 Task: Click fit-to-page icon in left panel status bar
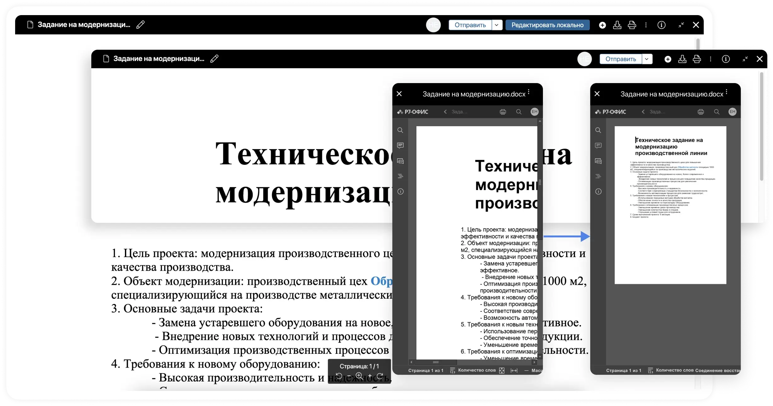(x=502, y=370)
